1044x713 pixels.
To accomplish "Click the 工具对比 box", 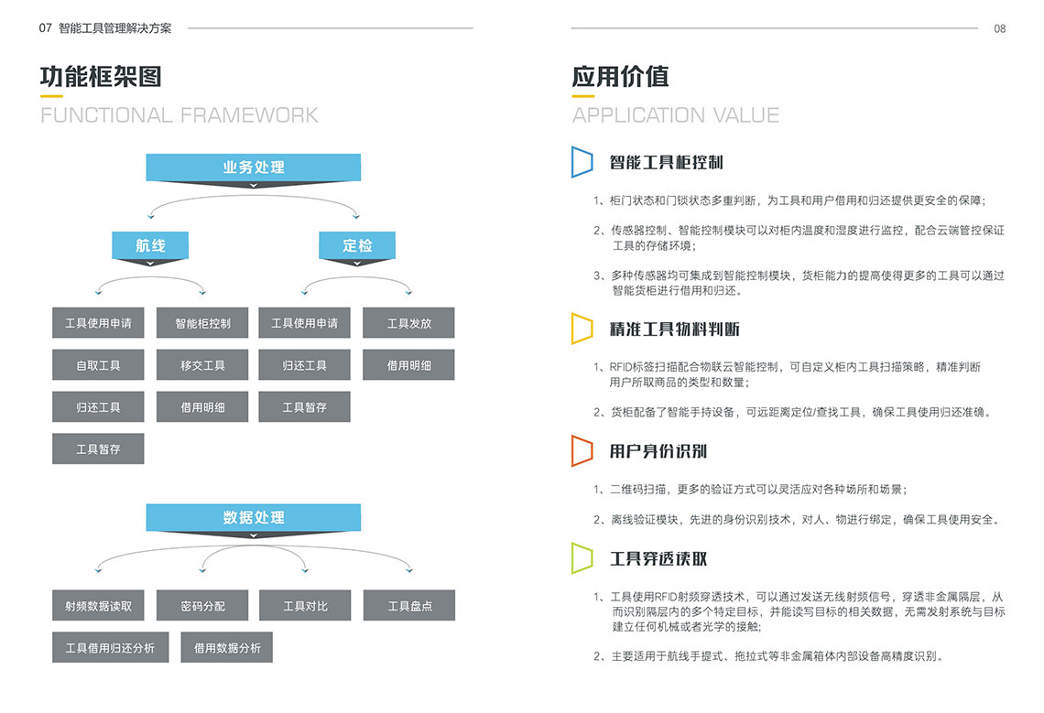I will point(305,606).
